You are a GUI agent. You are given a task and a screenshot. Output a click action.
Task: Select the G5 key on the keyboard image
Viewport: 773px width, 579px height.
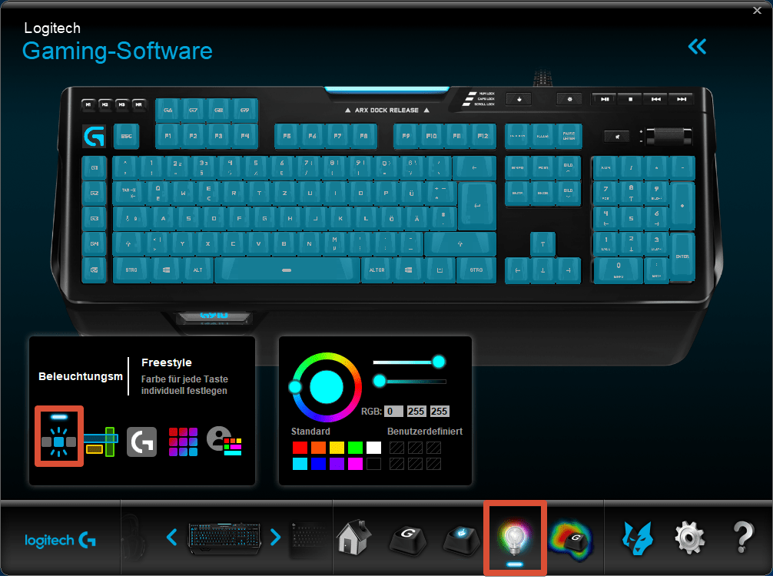95,270
